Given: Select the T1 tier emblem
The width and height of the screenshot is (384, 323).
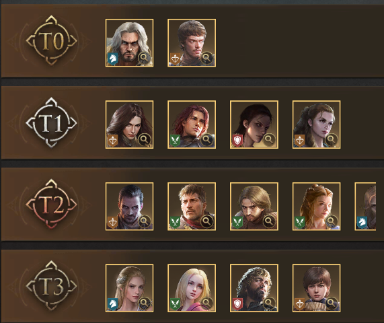Looking at the screenshot, I should [x=51, y=122].
